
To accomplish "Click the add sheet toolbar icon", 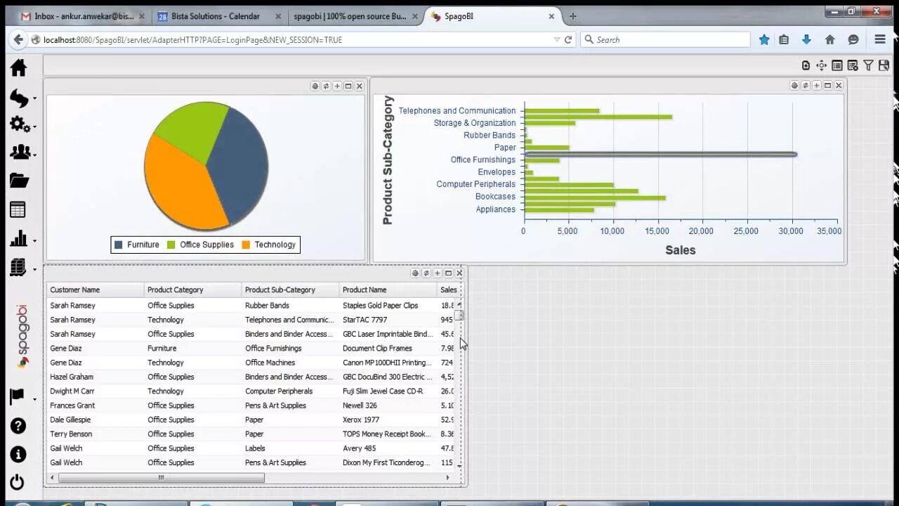I will pyautogui.click(x=806, y=65).
